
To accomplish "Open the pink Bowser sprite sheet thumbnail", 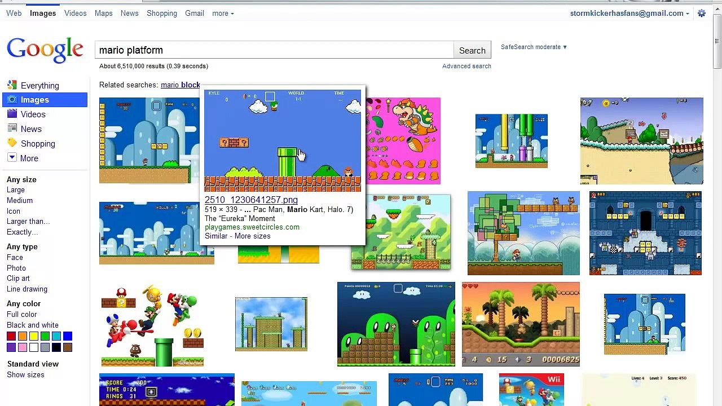I will pyautogui.click(x=403, y=141).
